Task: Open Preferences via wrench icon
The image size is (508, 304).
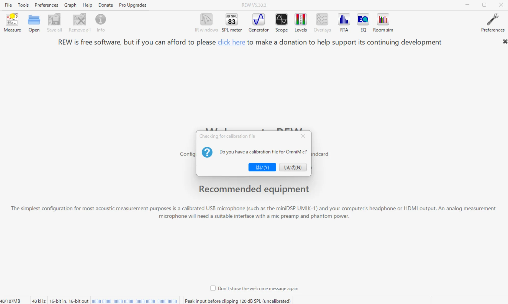Action: [x=492, y=22]
